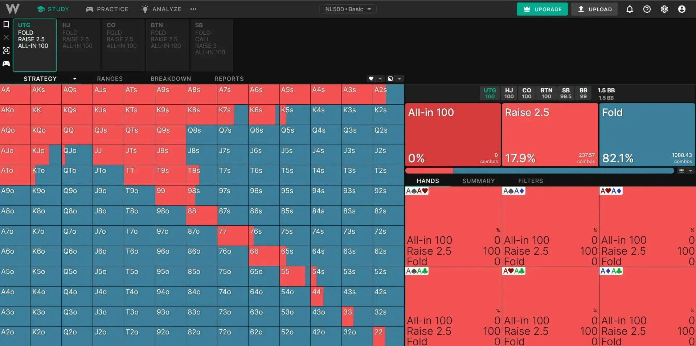The image size is (696, 346).
Task: Click the X icon in left sidebar
Action: click(x=6, y=37)
